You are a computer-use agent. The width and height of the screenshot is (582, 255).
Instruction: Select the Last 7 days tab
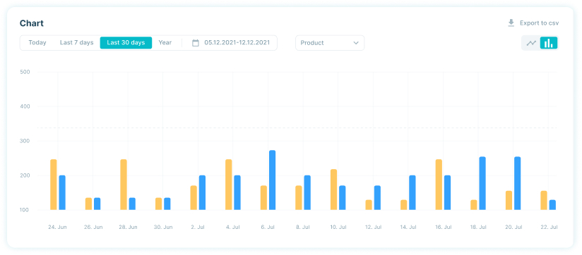tap(76, 42)
